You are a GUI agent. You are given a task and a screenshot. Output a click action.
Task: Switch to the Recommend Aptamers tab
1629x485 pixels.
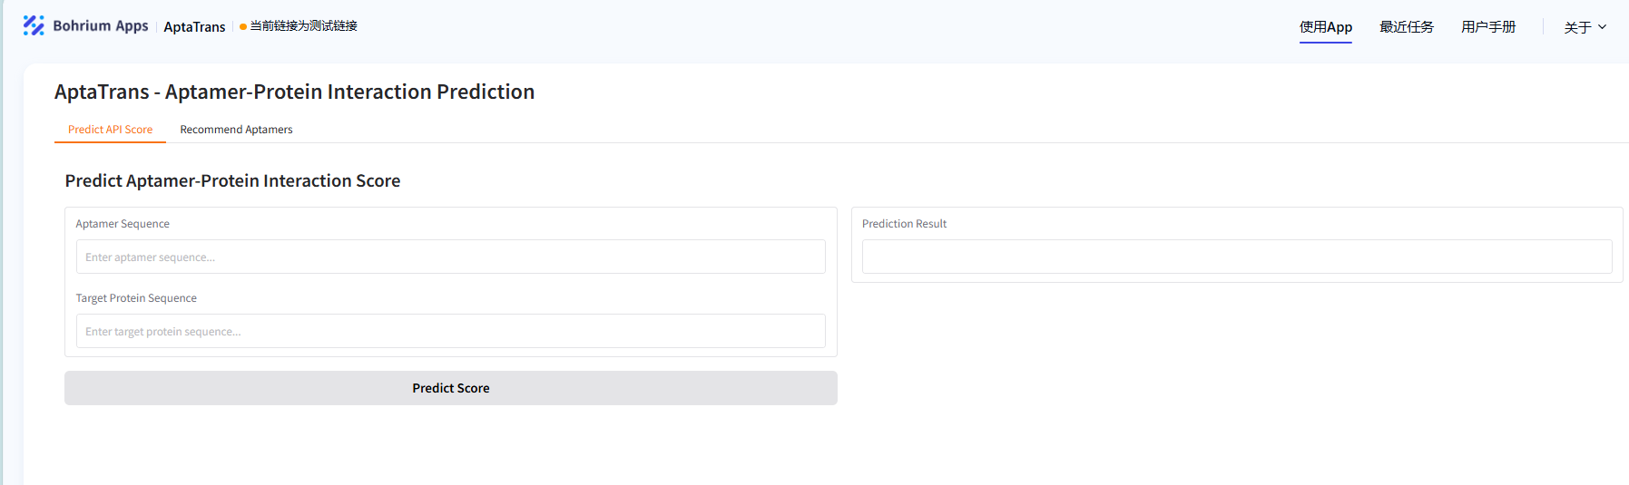point(236,130)
